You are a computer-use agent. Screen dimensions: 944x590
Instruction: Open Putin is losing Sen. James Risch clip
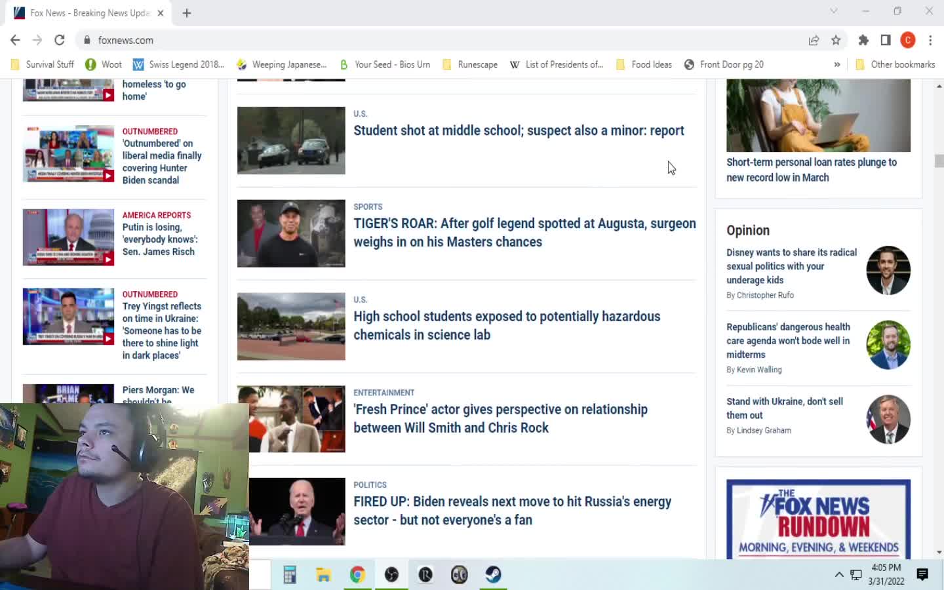[160, 239]
